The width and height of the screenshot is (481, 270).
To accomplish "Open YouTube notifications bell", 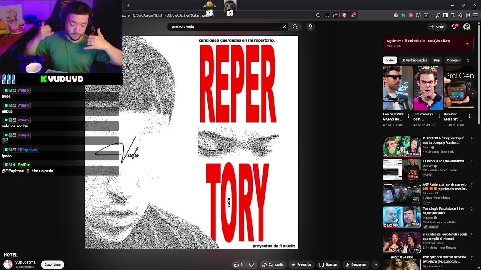I will click(454, 27).
